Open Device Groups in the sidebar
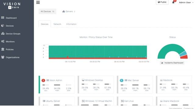Image resolution: width=195 pixels, height=109 pixels. pyautogui.click(x=13, y=34)
